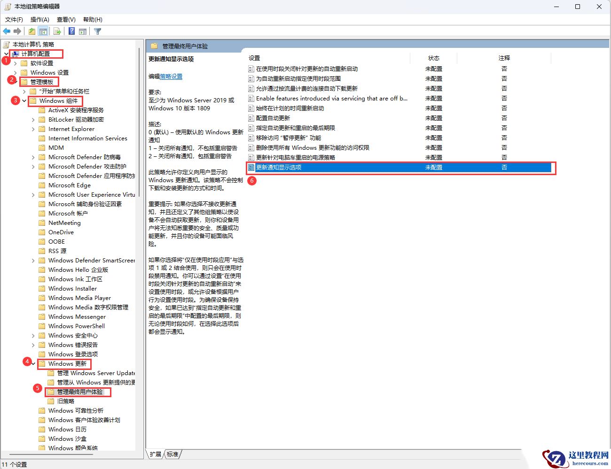Viewport: 611px width, 469px height.
Task: Click the export list toolbar icon
Action: click(x=56, y=31)
